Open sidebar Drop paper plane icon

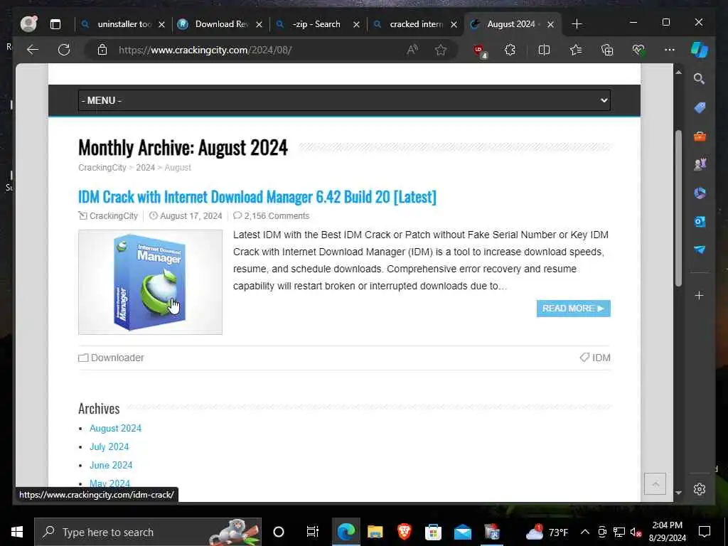[700, 250]
